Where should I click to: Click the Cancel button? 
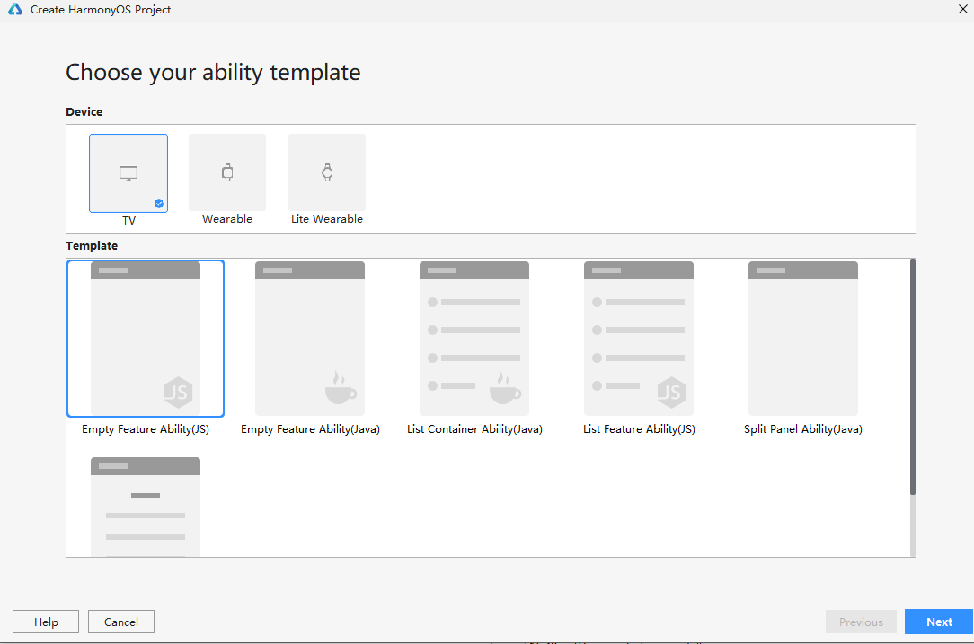121,622
